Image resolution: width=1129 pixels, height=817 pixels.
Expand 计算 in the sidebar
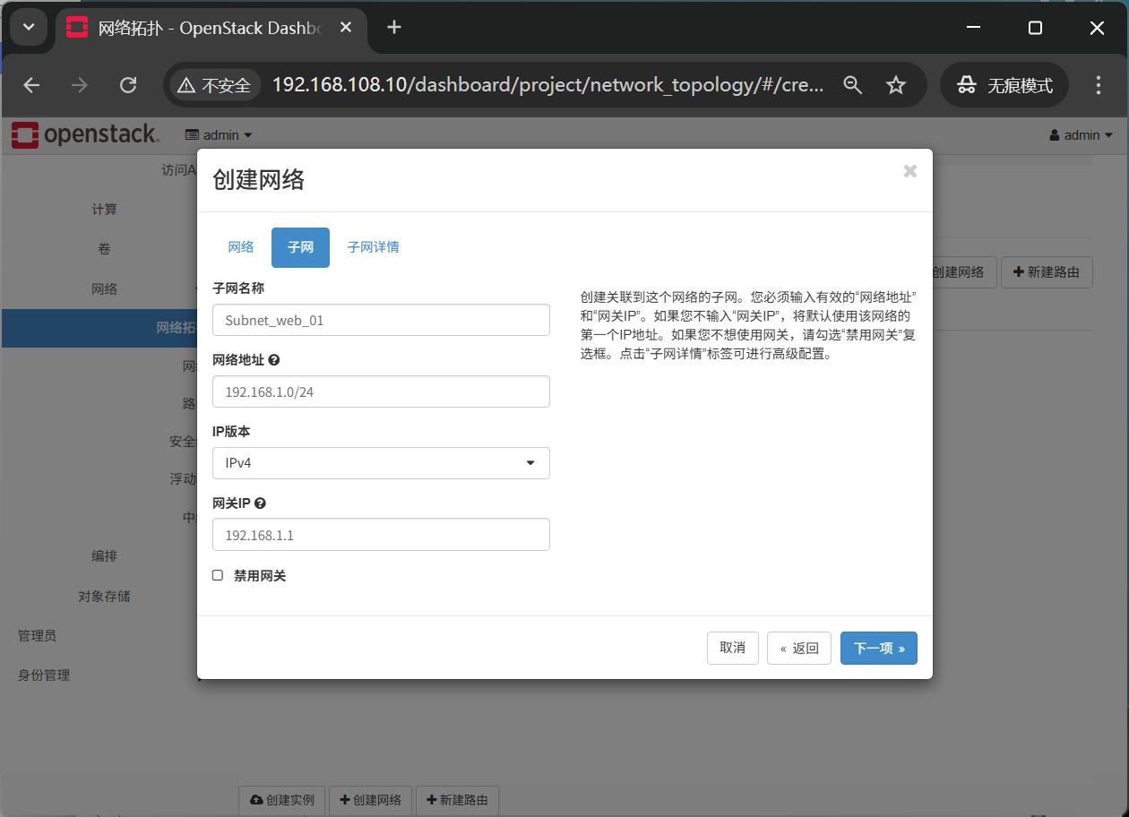pos(105,209)
